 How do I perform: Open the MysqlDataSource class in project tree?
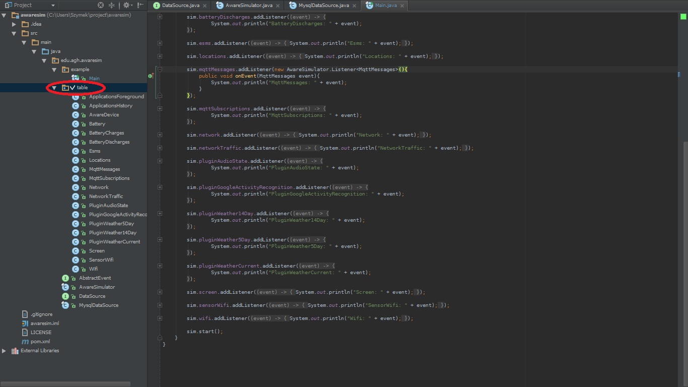pos(98,305)
